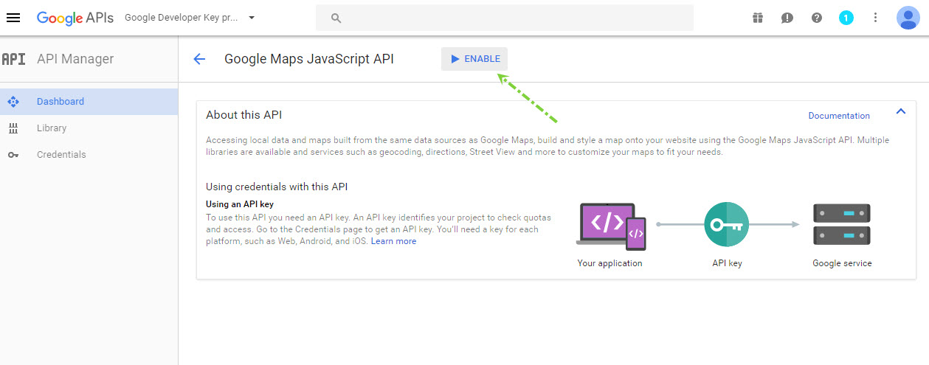View the notifications badge icon

[846, 18]
